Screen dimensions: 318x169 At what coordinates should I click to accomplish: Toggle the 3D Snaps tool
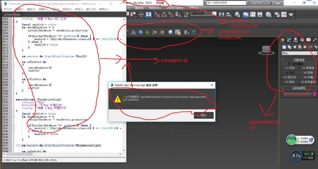[157, 14]
